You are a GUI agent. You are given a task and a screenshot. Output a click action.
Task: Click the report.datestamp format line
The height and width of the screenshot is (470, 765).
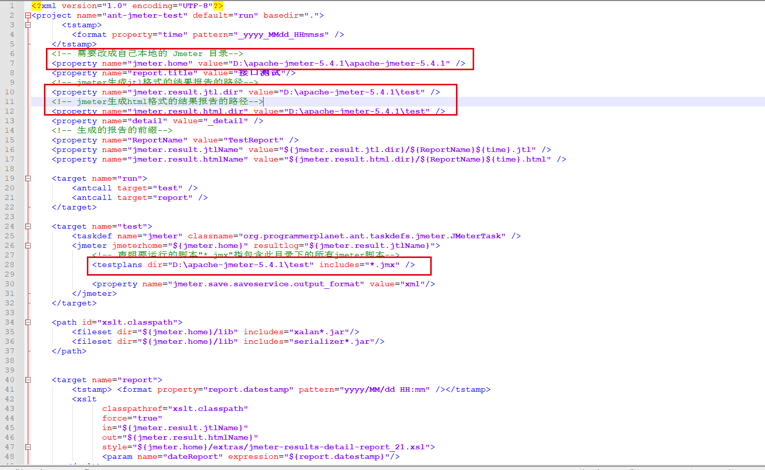point(281,389)
